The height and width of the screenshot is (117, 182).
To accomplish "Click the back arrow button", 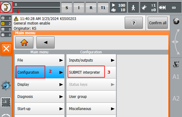I will coord(45,42).
